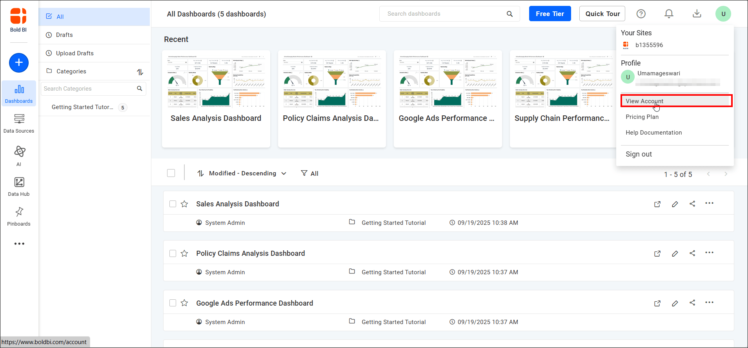The height and width of the screenshot is (348, 748).
Task: Click the Free Tier button
Action: click(550, 14)
